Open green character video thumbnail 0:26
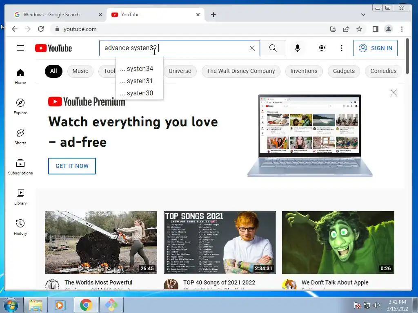The width and height of the screenshot is (418, 313). coord(338,242)
